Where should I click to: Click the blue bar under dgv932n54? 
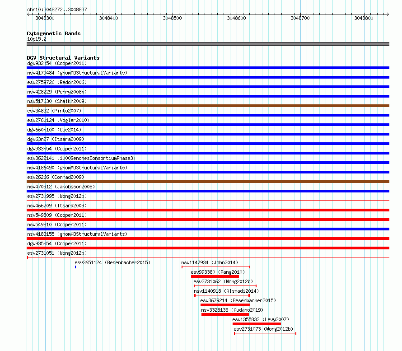(208, 68)
